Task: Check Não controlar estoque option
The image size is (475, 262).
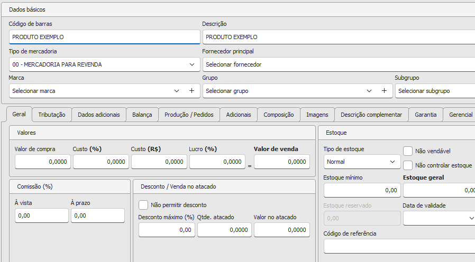Action: coord(408,165)
